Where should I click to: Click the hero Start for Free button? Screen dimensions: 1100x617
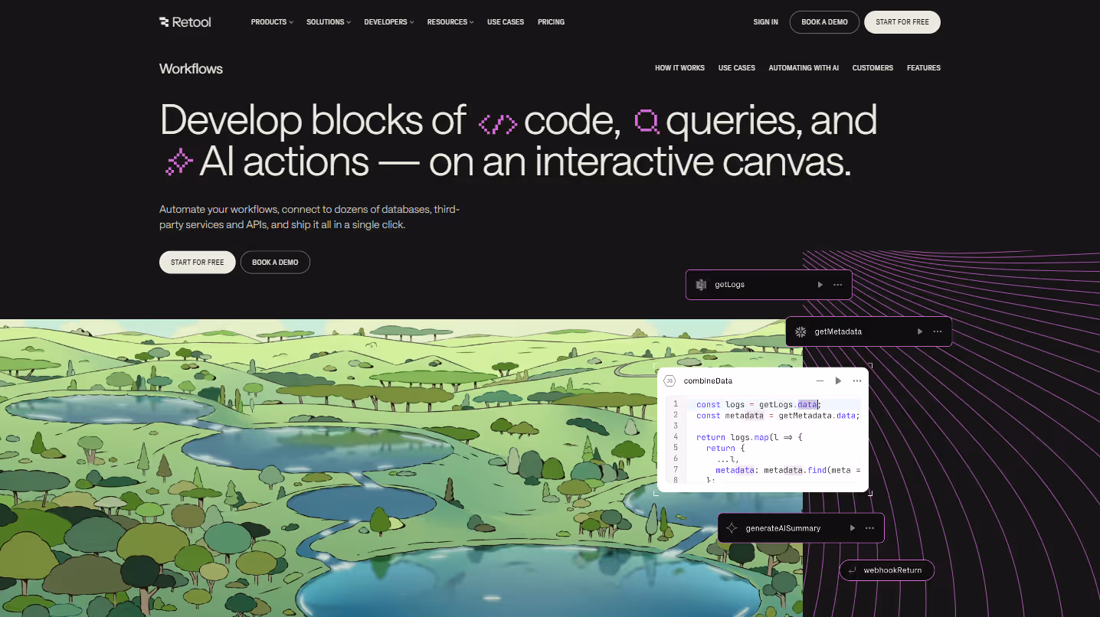coord(197,262)
